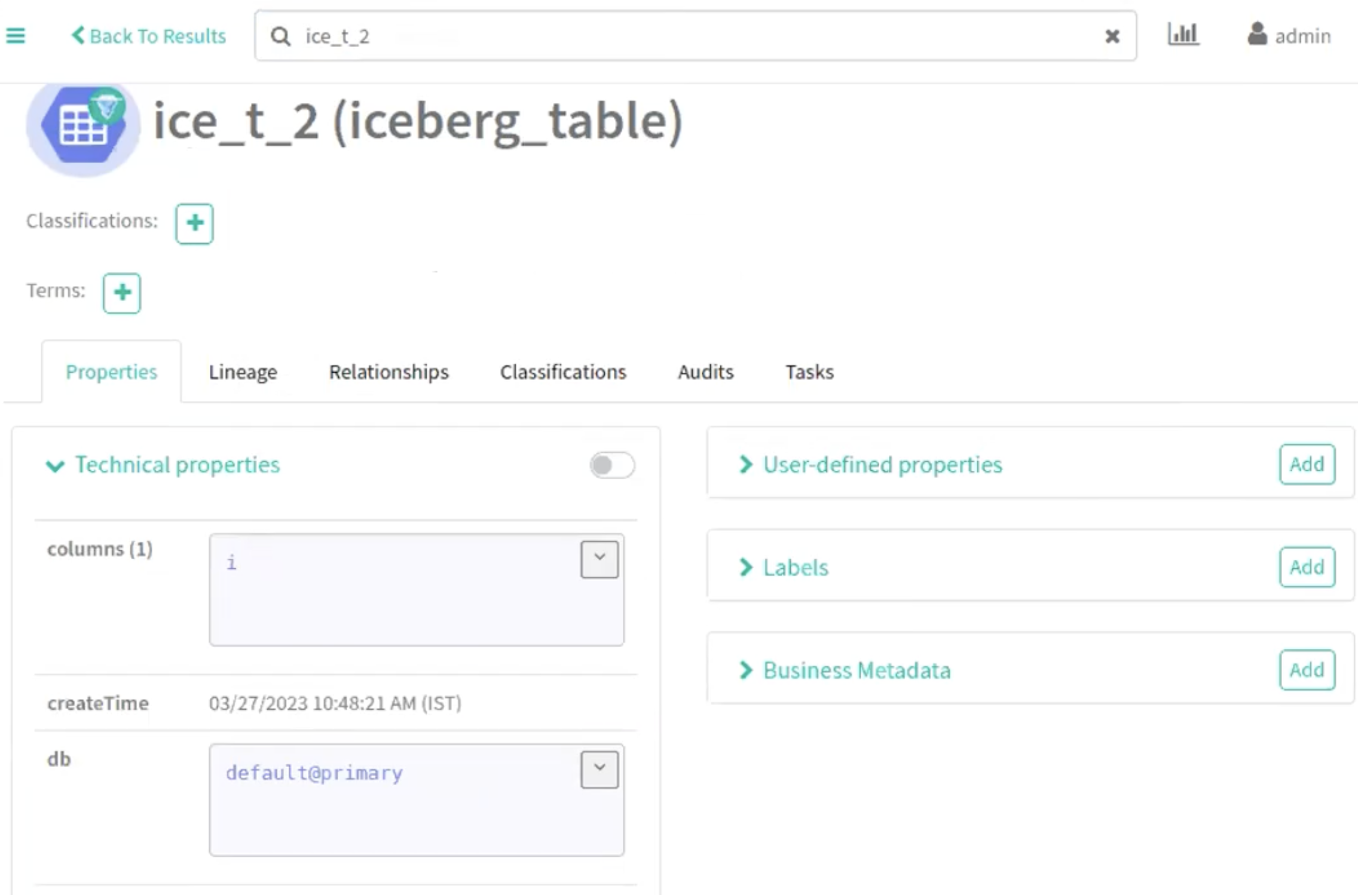Add a classification with the plus icon

click(194, 223)
